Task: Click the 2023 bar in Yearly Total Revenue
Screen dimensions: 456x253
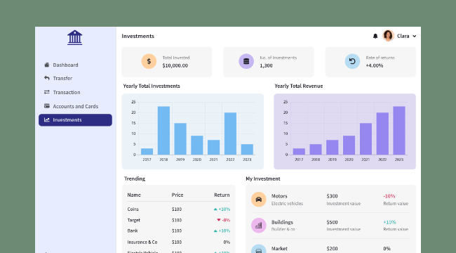Action: coord(399,130)
